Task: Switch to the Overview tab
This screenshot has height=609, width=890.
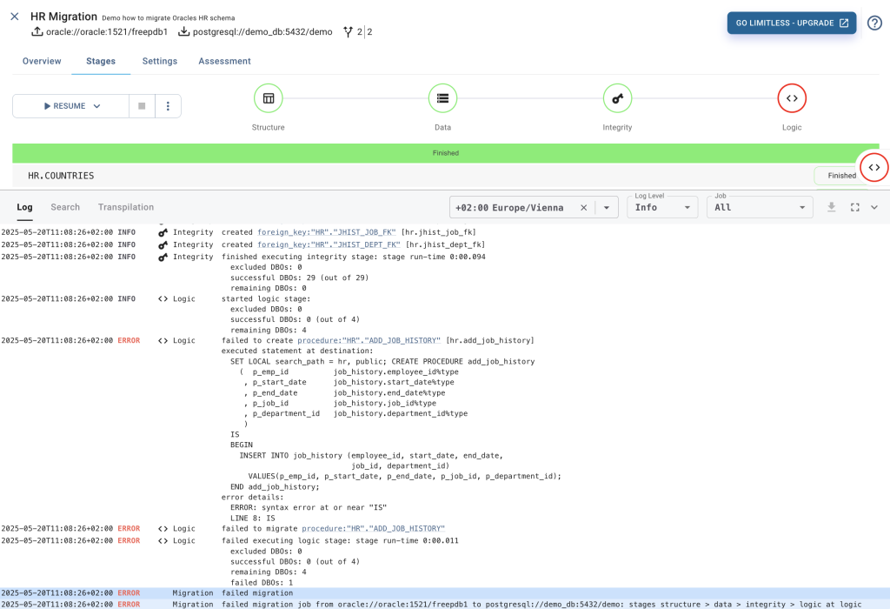Action: (x=42, y=62)
